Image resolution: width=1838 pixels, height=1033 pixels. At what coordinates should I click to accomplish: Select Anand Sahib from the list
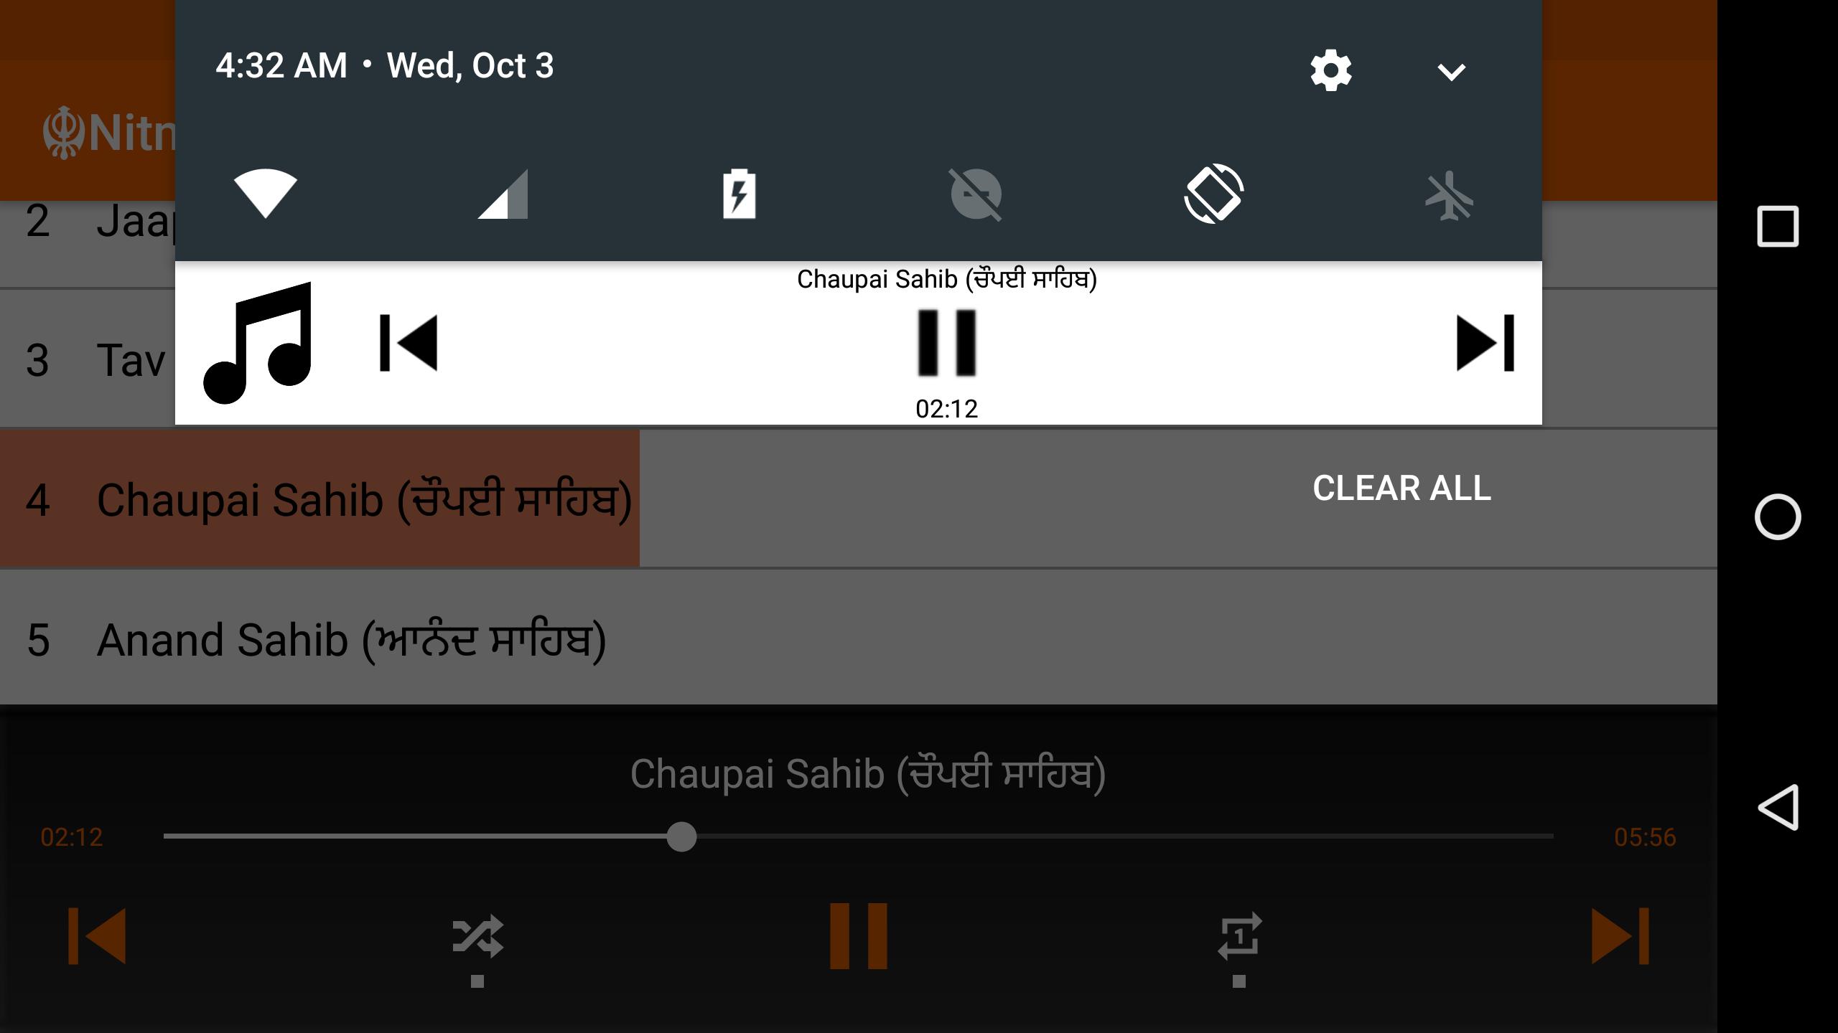point(859,638)
